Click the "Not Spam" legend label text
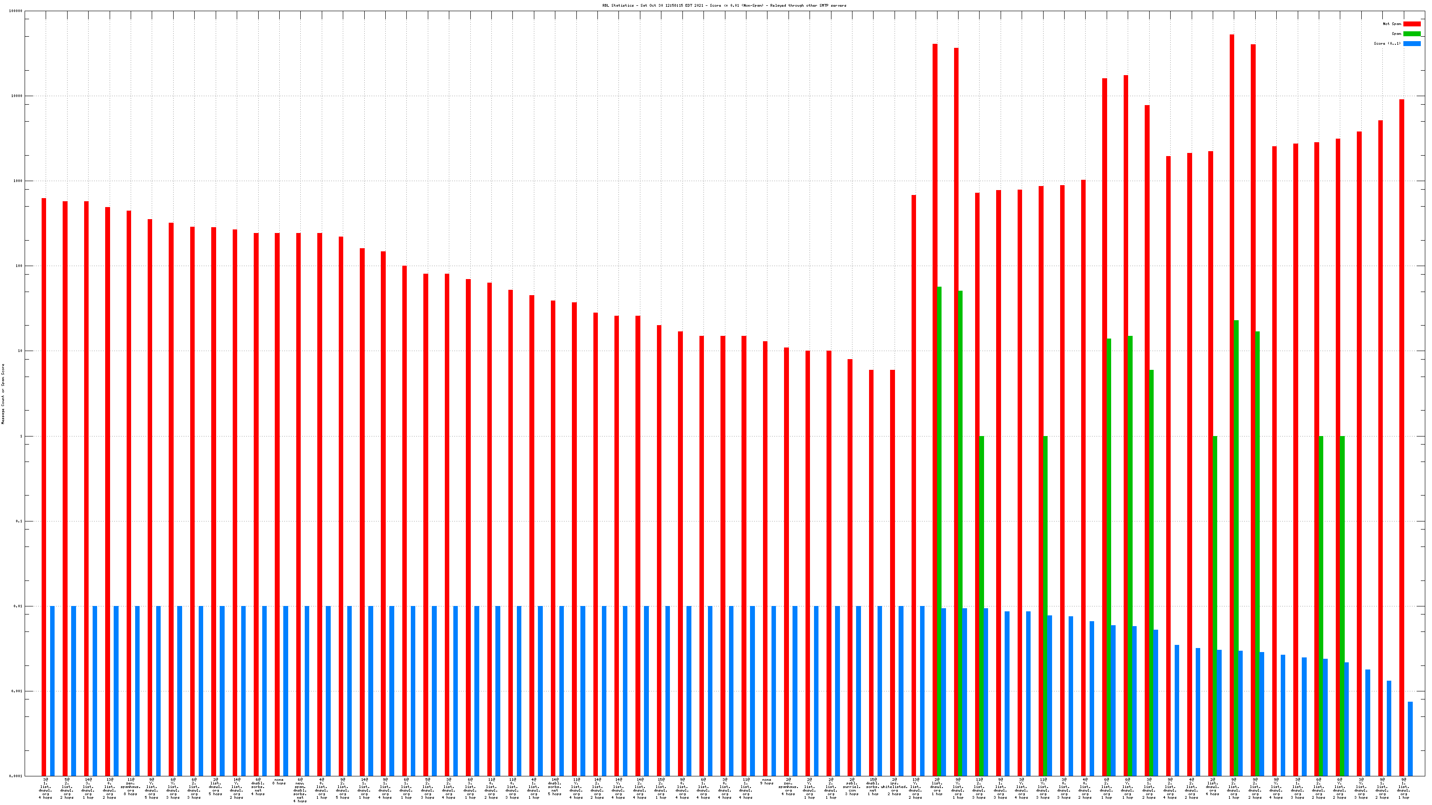1432x805 pixels. 1391,24
